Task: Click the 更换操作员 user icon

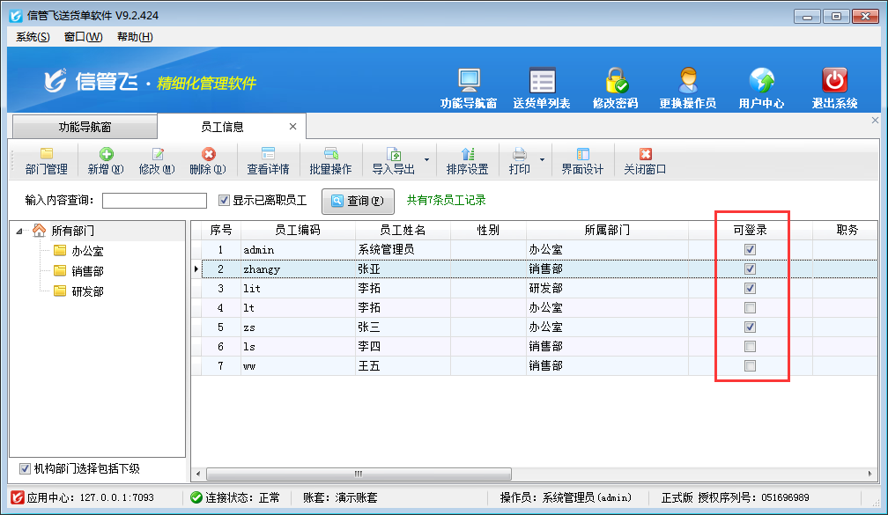Action: pos(687,81)
